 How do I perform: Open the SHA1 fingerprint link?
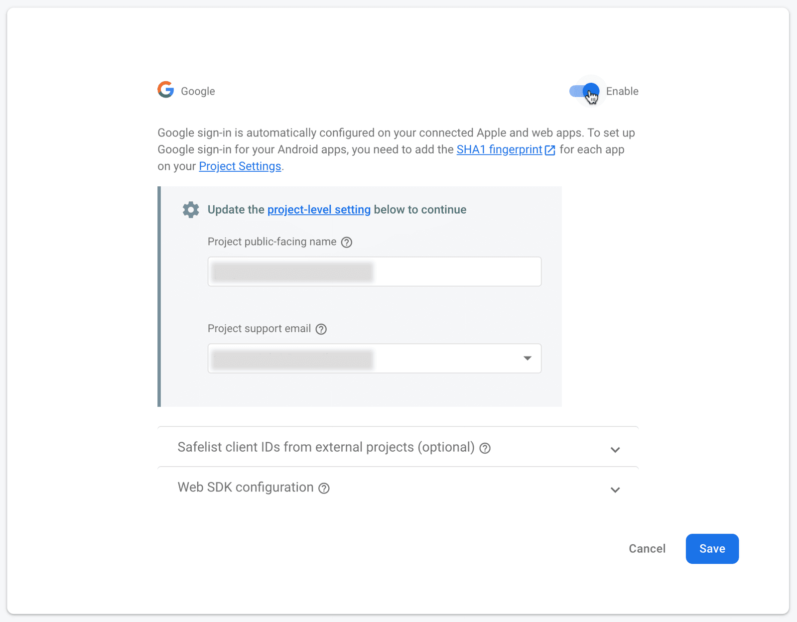(x=499, y=149)
